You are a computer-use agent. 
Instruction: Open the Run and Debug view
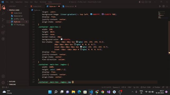(x=3, y=26)
